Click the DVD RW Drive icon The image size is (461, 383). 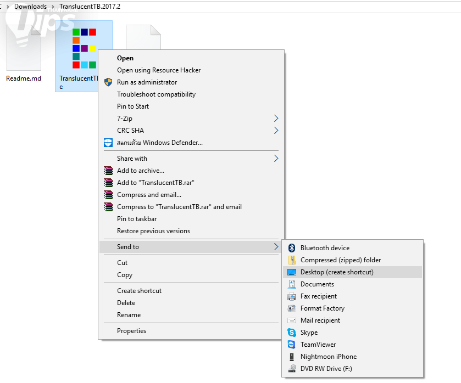click(x=292, y=368)
